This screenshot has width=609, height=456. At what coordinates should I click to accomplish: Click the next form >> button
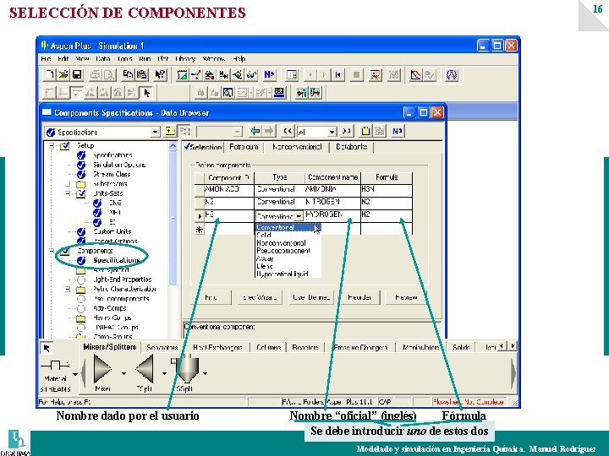(x=346, y=131)
